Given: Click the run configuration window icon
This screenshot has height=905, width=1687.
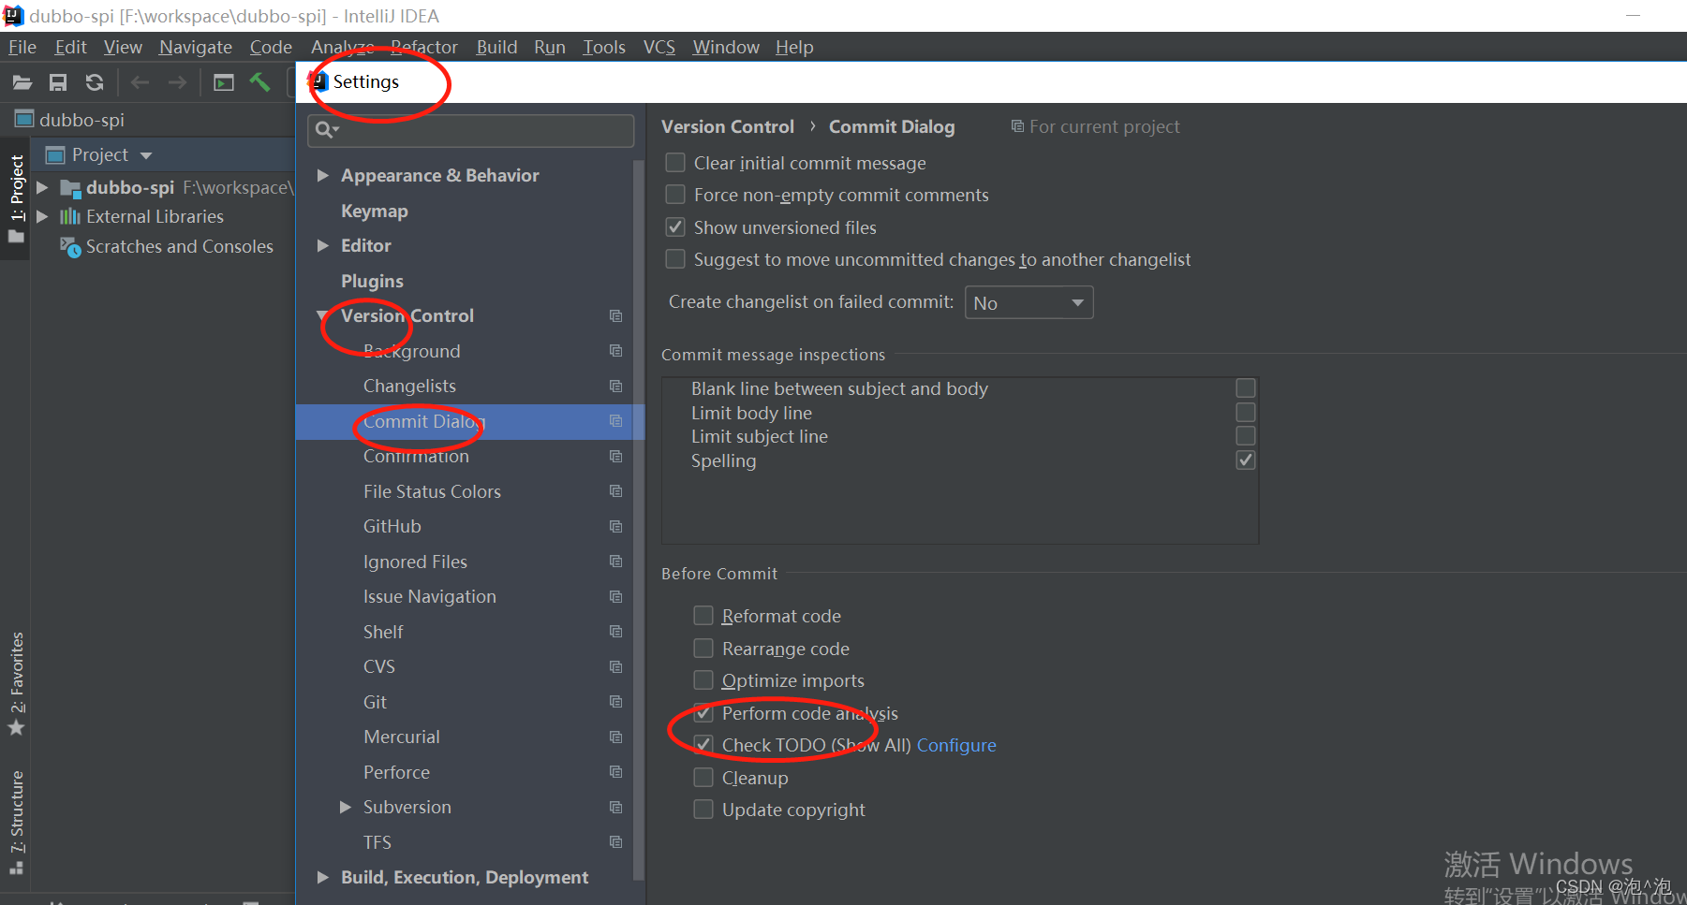Looking at the screenshot, I should [x=224, y=83].
